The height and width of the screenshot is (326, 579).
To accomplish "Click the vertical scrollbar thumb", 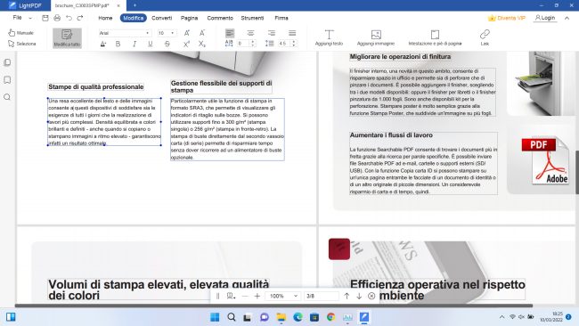I will pyautogui.click(x=577, y=172).
